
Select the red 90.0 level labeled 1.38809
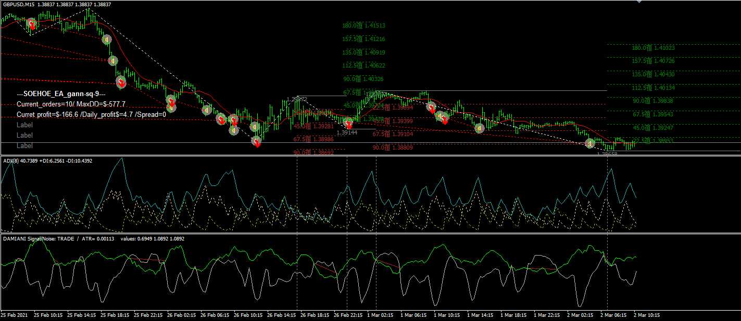point(393,148)
